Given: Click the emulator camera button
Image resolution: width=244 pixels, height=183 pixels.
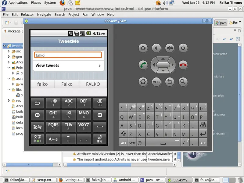Looking at the screenshot, I should click(143, 48).
